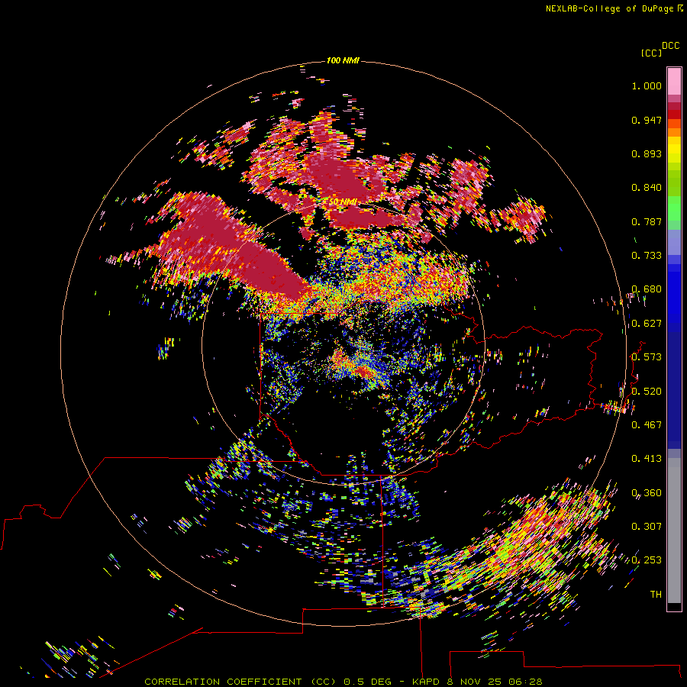Click the 0.413 color scale value
The width and height of the screenshot is (687, 687).
coord(647,459)
